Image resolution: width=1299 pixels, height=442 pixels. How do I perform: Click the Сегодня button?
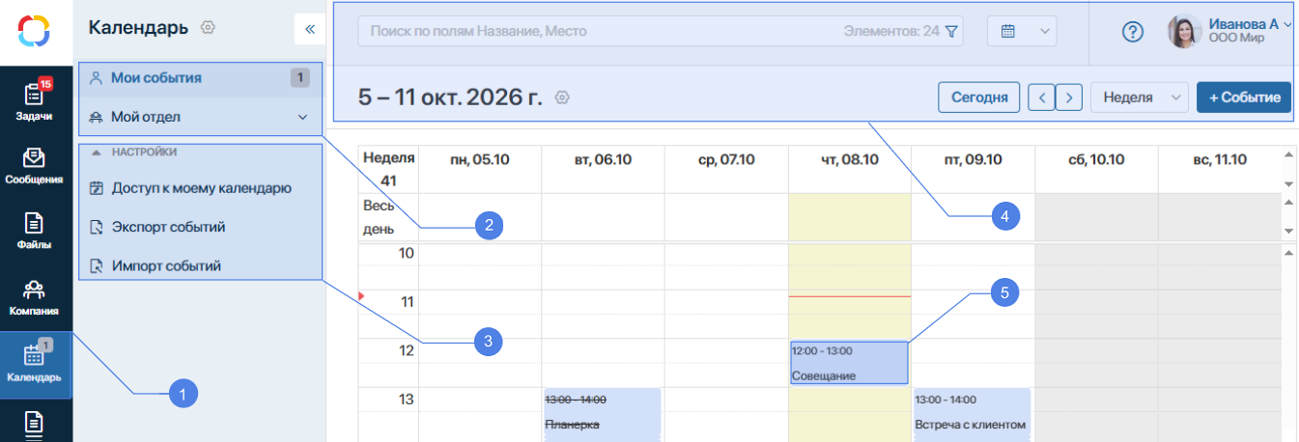pos(979,97)
